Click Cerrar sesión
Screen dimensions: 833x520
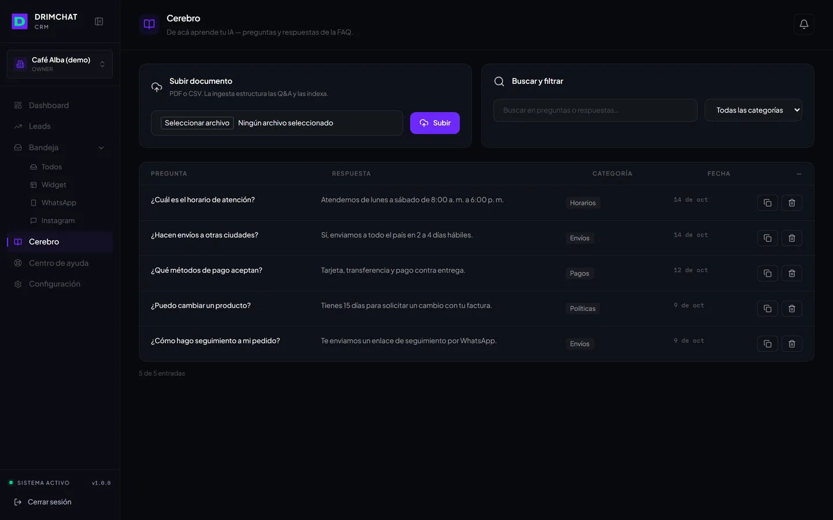pos(43,502)
